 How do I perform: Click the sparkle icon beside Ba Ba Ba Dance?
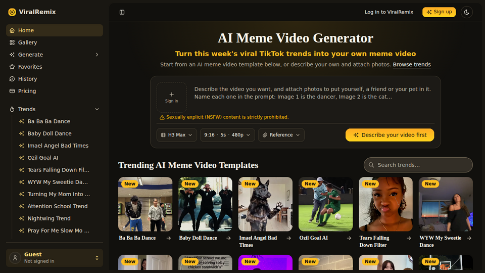(21, 121)
